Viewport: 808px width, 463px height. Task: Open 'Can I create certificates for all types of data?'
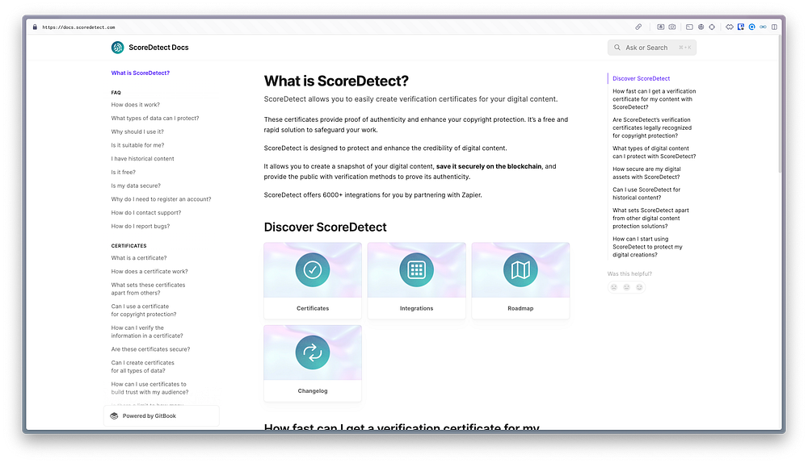click(143, 367)
